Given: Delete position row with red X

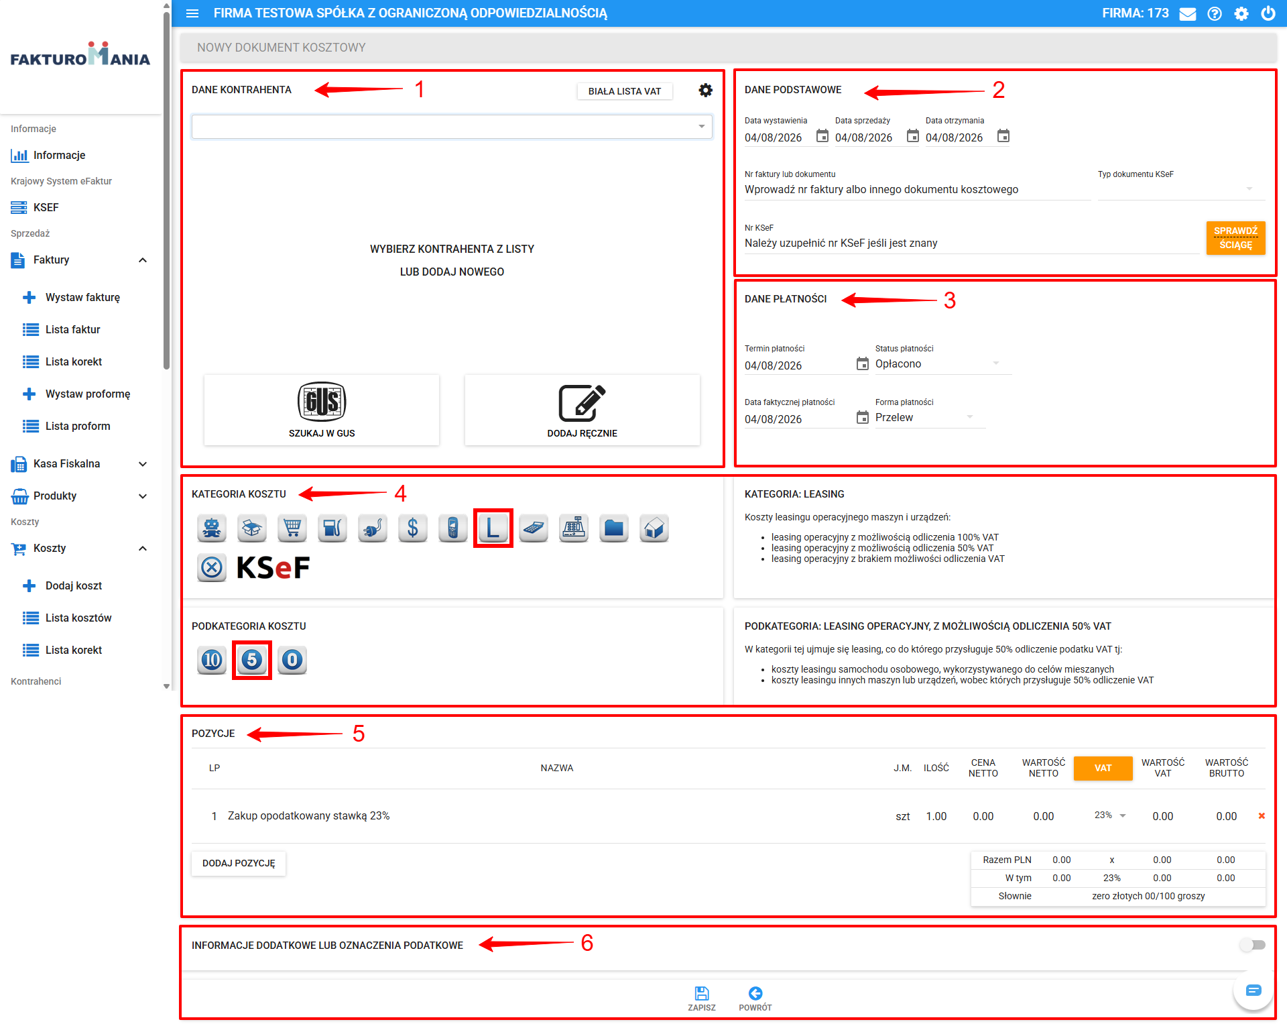Looking at the screenshot, I should (1262, 816).
